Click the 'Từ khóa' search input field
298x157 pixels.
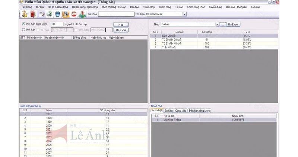tap(116, 14)
